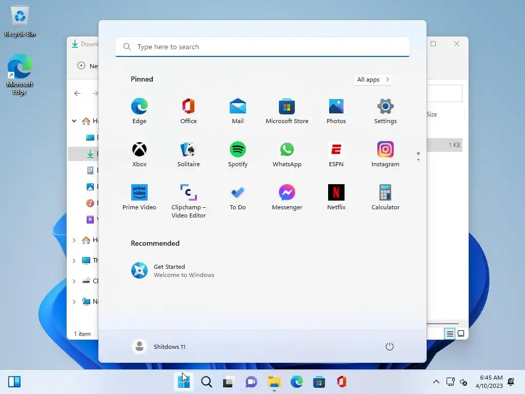Expand This PC node in File Explorer
Viewport: 525px width, 394px height.
point(74,261)
